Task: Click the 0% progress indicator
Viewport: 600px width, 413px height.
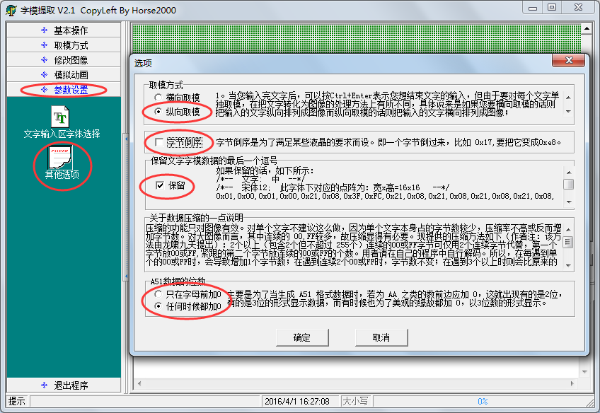Action: 483,401
